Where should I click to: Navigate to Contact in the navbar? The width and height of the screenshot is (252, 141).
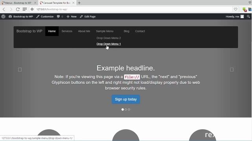pos(140,31)
